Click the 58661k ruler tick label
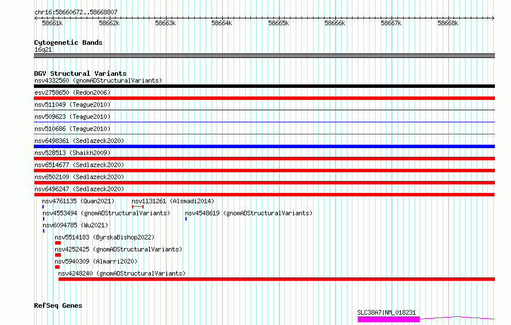This screenshot has height=325, width=511. (52, 23)
